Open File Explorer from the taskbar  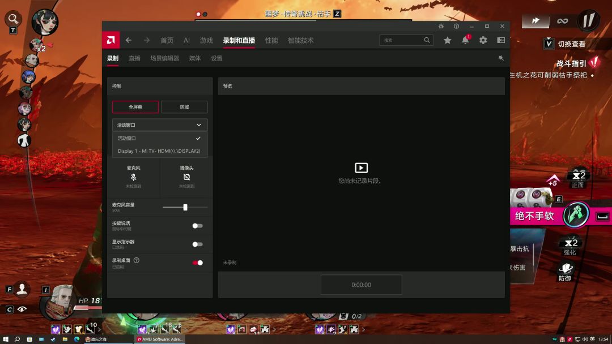pyautogui.click(x=65, y=339)
